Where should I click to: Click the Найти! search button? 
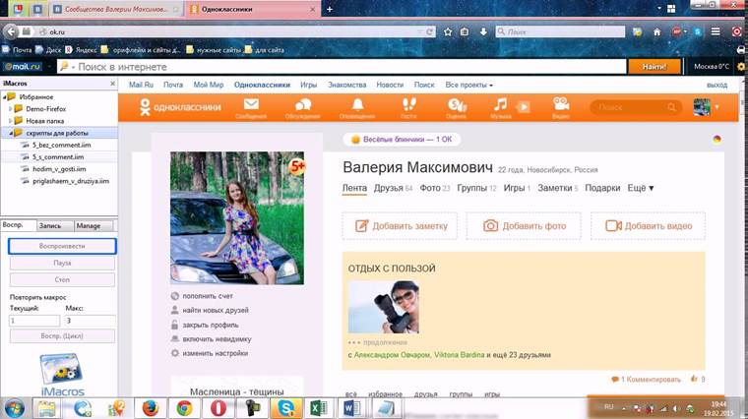[x=654, y=67]
